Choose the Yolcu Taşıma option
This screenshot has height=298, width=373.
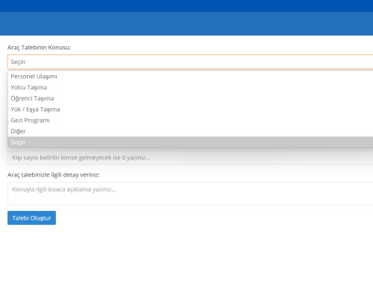190,87
